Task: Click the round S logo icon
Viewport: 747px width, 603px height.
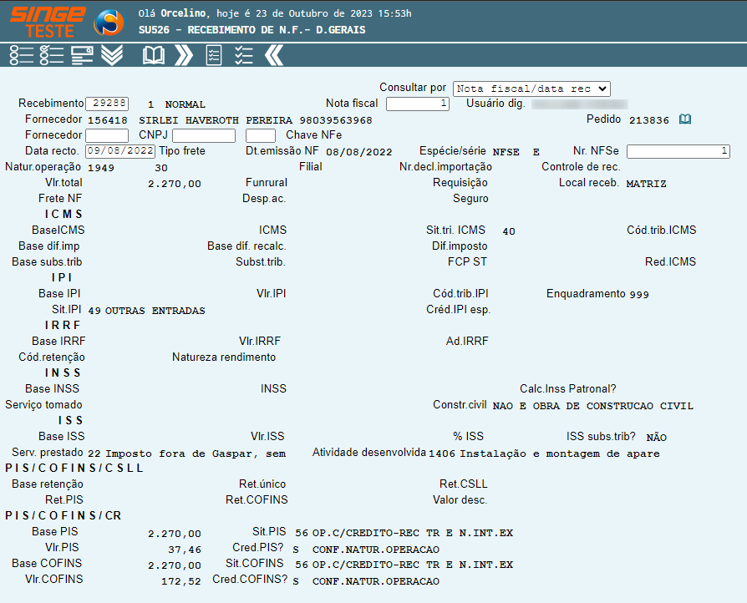Action: pos(109,22)
